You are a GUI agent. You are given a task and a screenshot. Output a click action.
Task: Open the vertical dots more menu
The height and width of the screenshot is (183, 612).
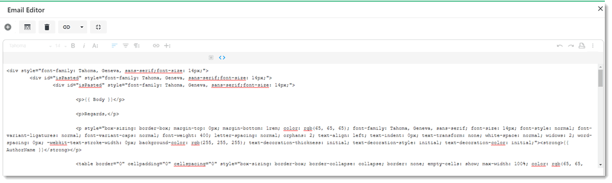[x=593, y=46]
